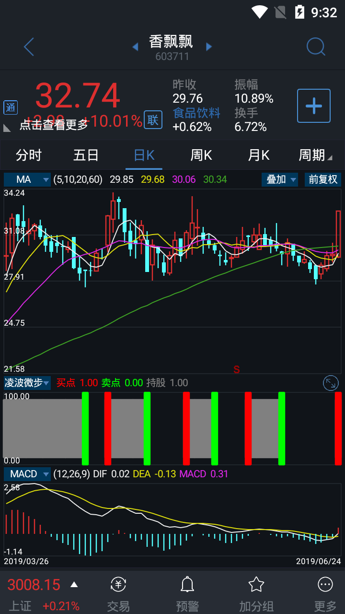Switch to next stock with right triangle
Viewport: 345px width, 614px height.
point(209,47)
